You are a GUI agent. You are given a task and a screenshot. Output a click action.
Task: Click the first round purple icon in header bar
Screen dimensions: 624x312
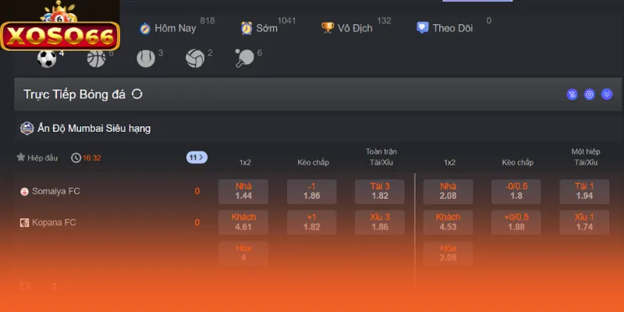[x=572, y=94]
